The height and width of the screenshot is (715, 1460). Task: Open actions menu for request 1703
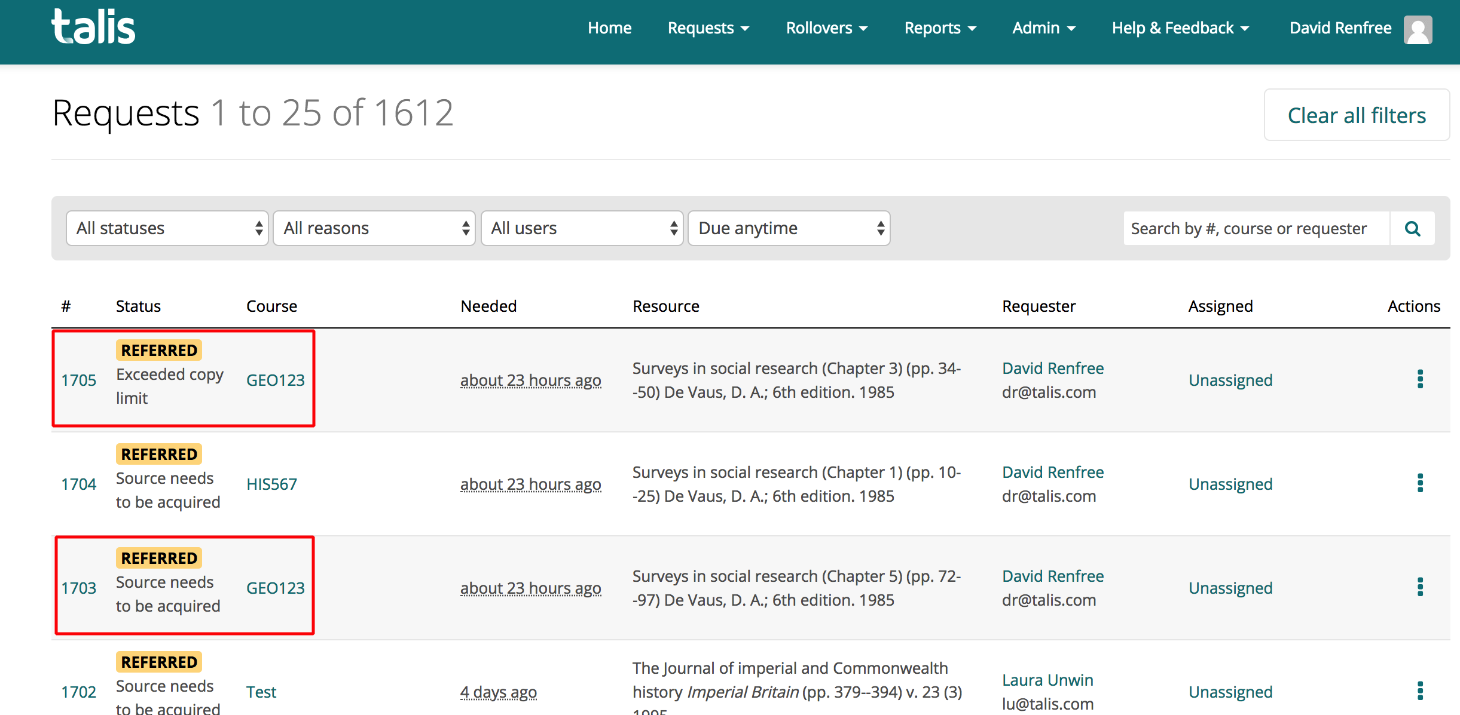1419,587
